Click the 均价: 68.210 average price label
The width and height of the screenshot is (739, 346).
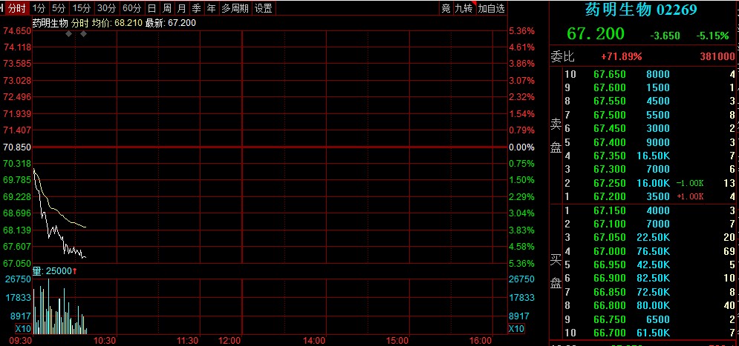[x=117, y=23]
